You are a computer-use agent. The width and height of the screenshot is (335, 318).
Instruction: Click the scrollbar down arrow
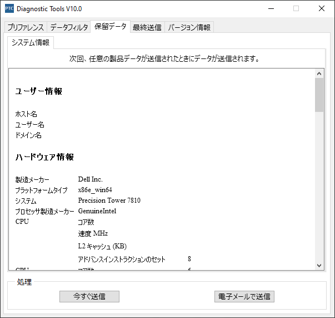click(319, 266)
